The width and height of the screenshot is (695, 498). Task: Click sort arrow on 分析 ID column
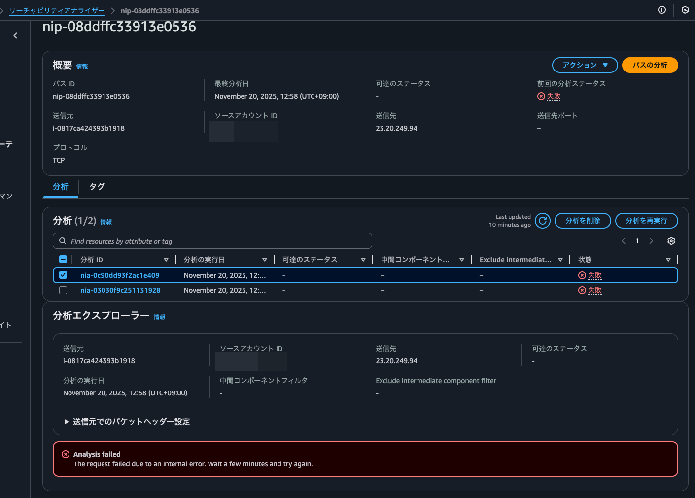[166, 260]
